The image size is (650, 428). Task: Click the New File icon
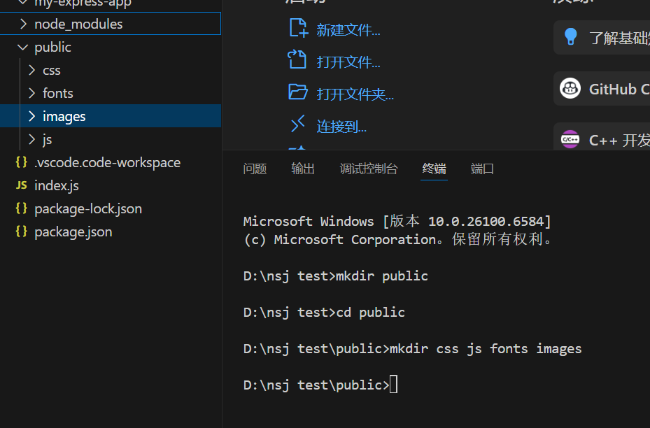coord(298,29)
